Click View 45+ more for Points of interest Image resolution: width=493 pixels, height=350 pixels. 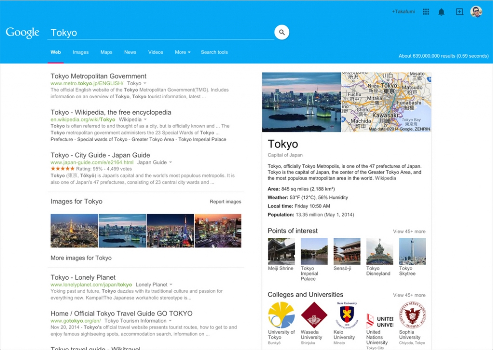tap(409, 232)
